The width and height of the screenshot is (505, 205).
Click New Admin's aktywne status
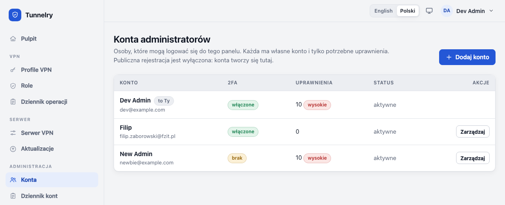[385, 158]
